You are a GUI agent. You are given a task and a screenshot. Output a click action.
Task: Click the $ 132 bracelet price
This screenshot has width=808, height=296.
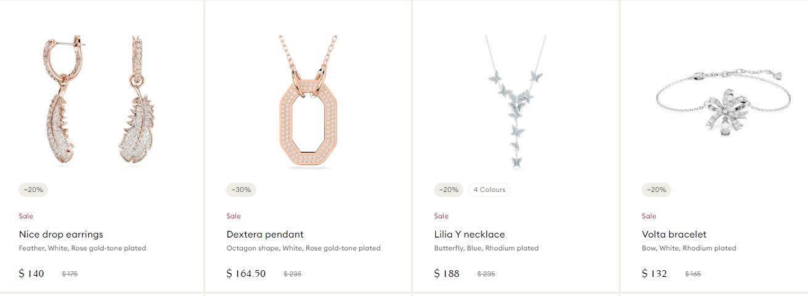(655, 273)
